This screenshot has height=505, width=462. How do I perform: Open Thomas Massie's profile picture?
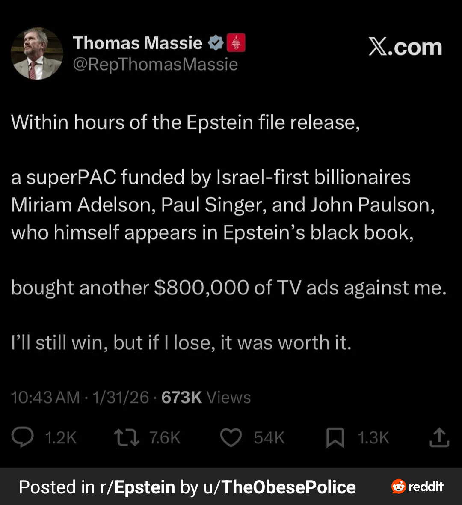37,53
